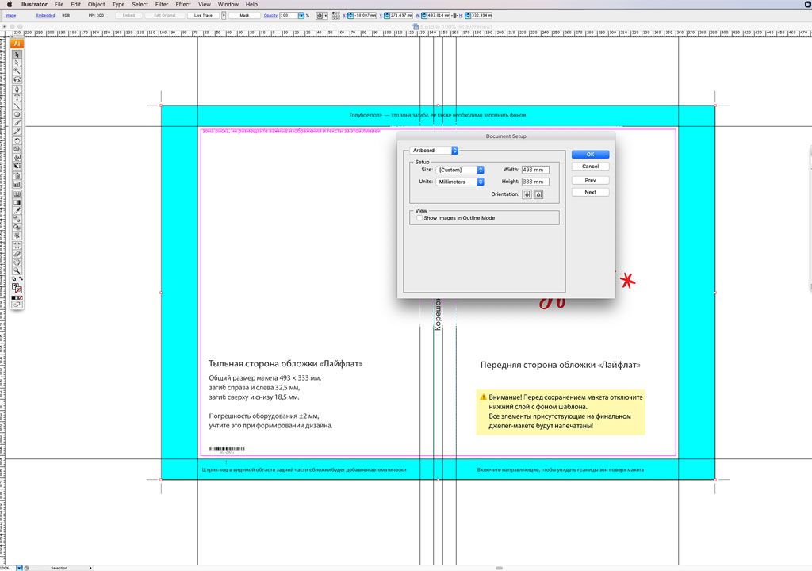Screen dimensions: 812x571
Task: Open the zoom level dropdown in status bar
Action: 20,568
